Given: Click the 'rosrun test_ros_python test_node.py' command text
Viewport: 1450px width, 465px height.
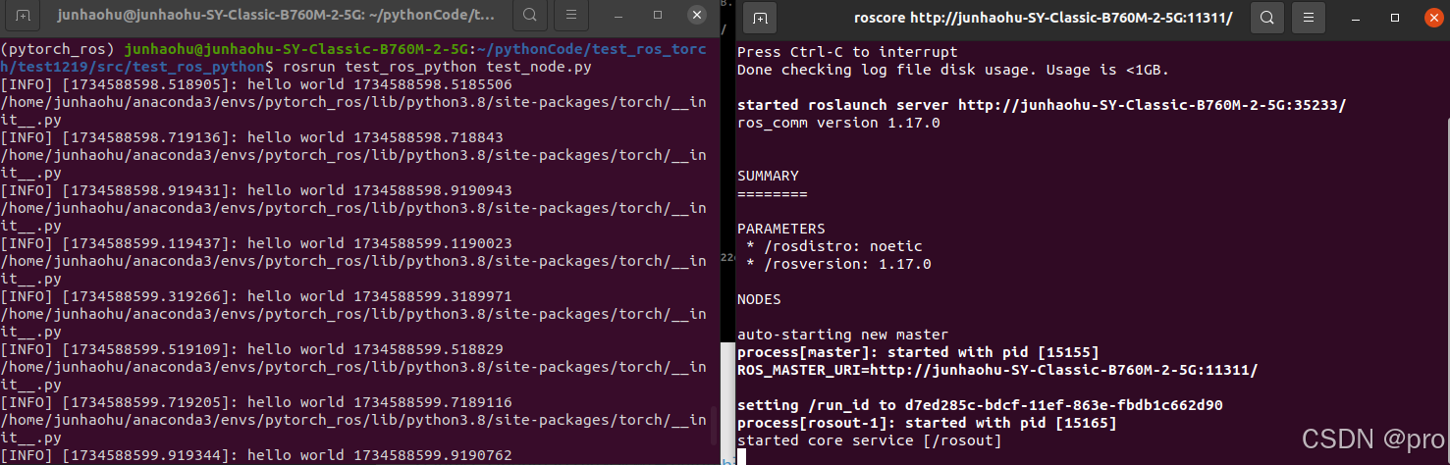Looking at the screenshot, I should click(x=436, y=67).
